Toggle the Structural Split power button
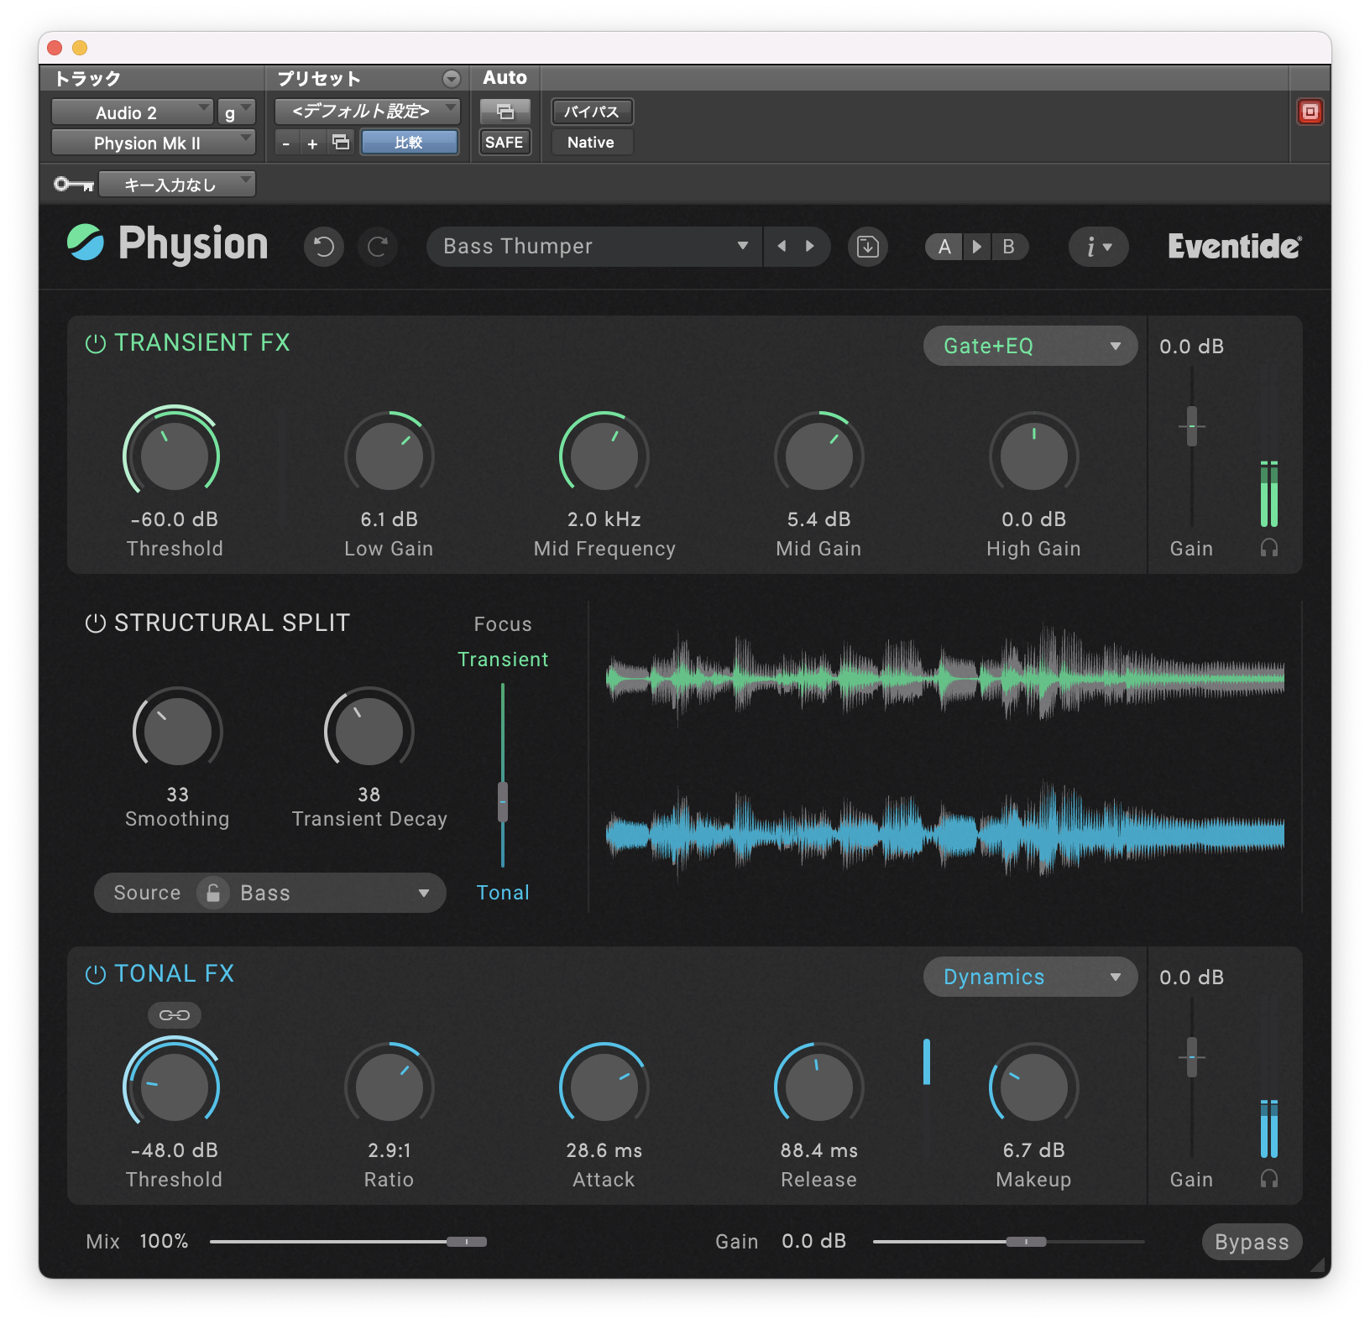Screen dimensions: 1370x1324 pos(96,623)
